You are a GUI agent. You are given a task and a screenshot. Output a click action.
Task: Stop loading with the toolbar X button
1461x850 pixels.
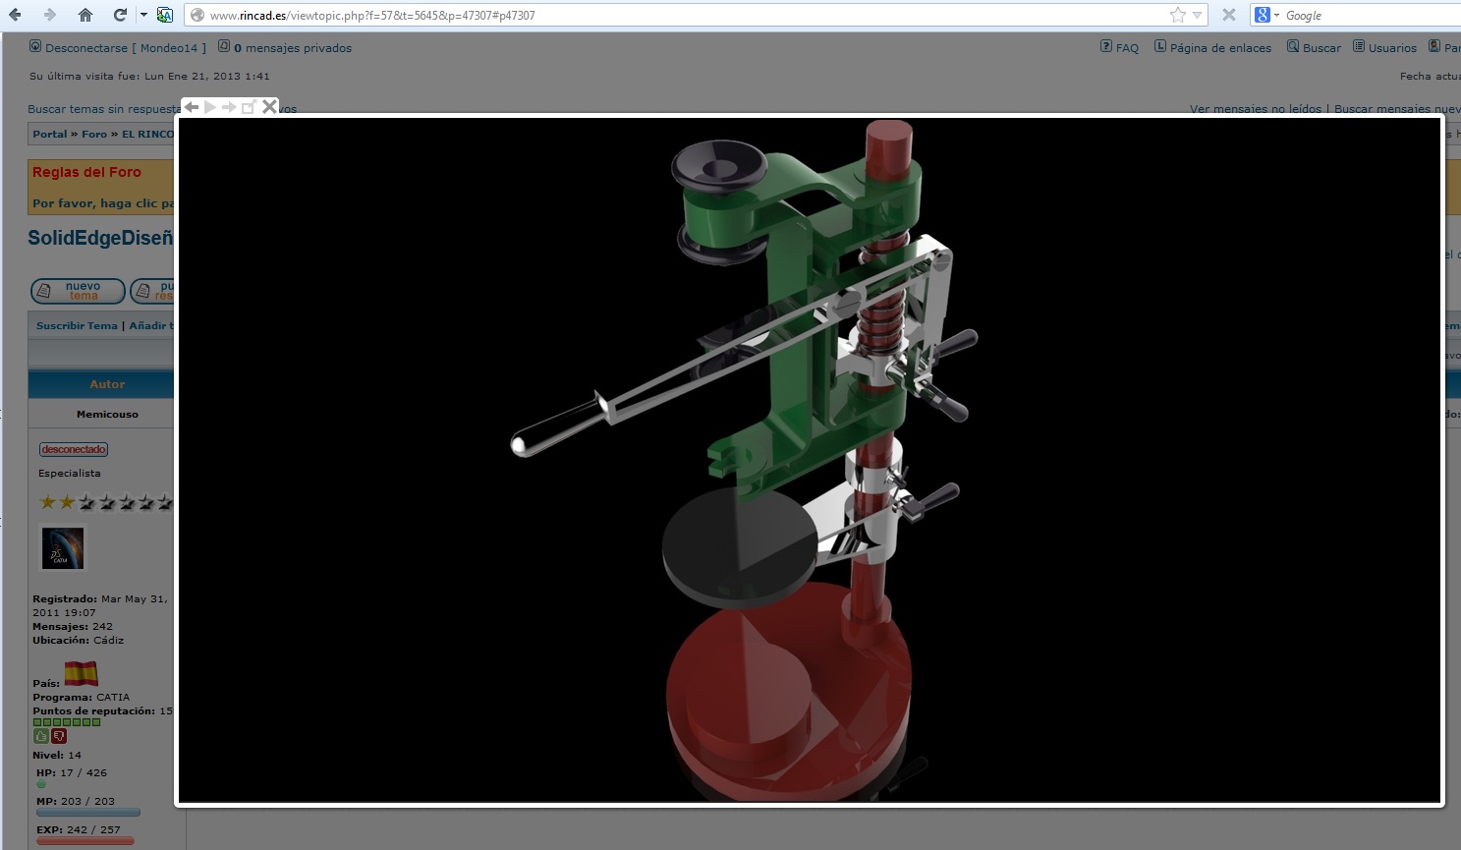coord(1228,15)
